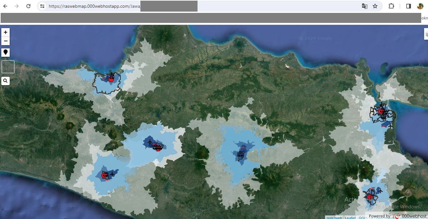The image size is (428, 219).
Task: Open the qgis2web attribution link
Action: tap(334, 217)
